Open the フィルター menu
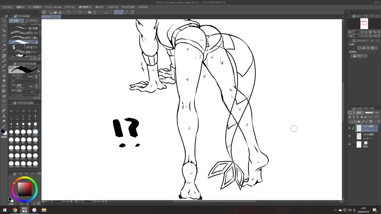This screenshot has height=214, width=381. pyautogui.click(x=113, y=7)
